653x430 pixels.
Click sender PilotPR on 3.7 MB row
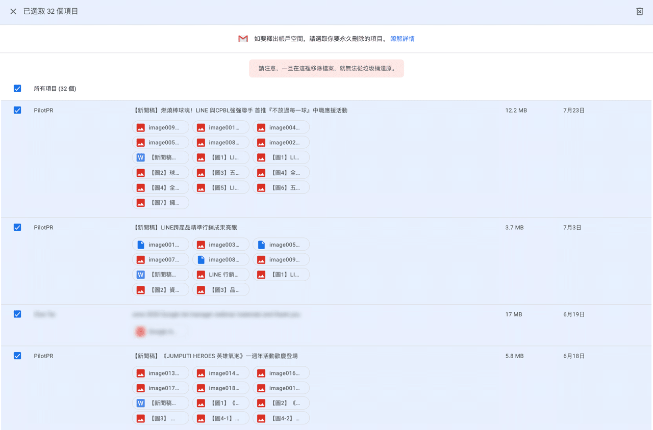click(x=44, y=228)
